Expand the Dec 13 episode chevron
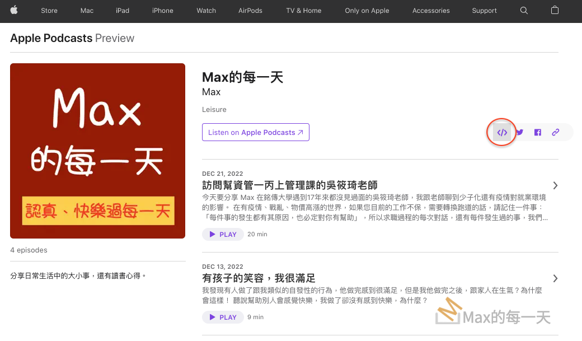The image size is (582, 341). pyautogui.click(x=555, y=278)
